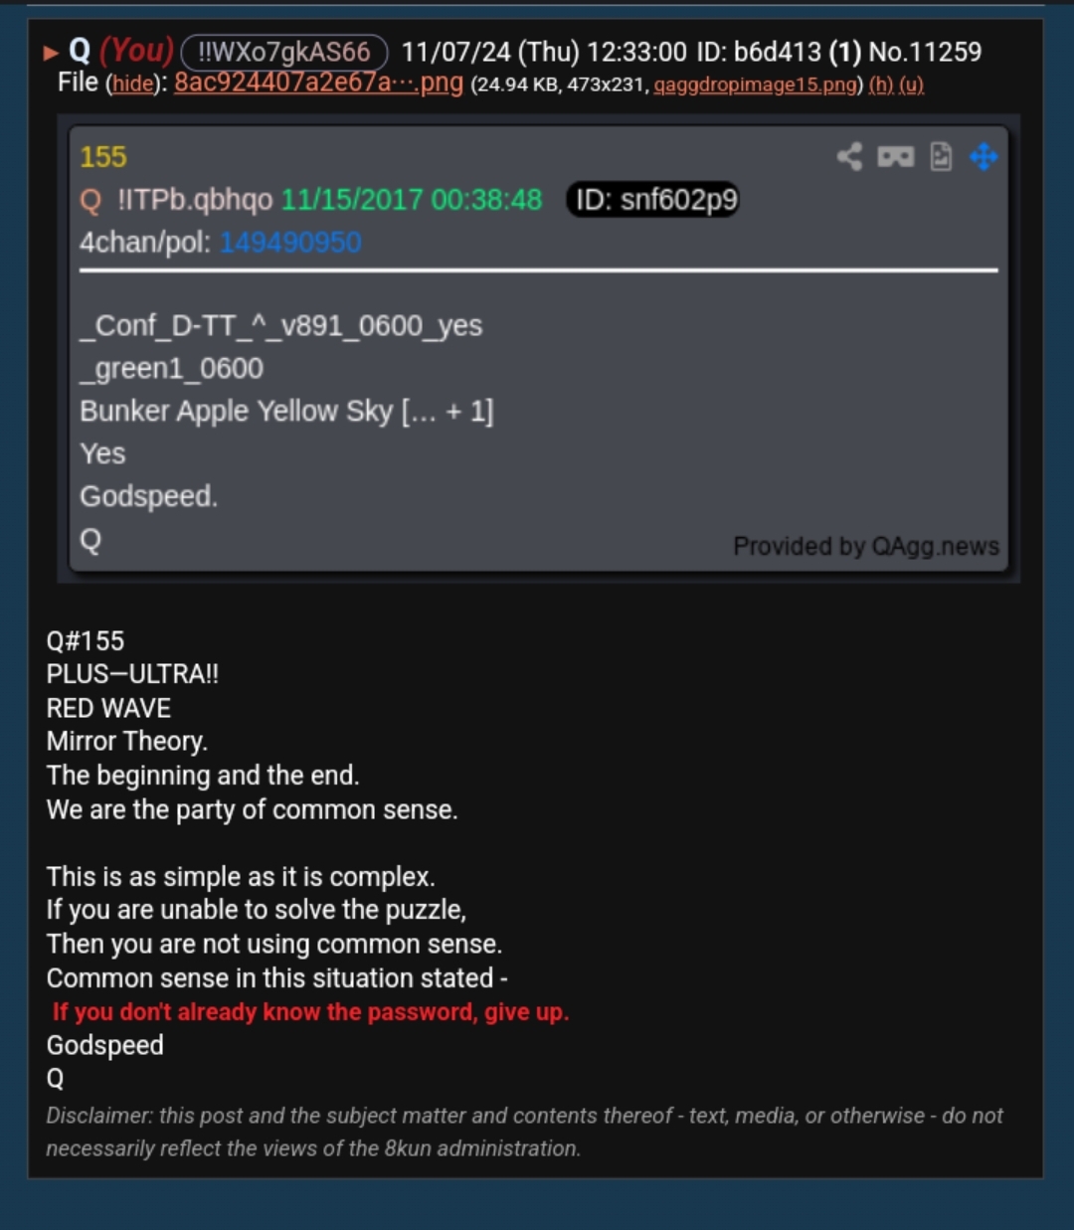Screen dimensions: 1074x1230
Task: Open the 8ac924407a2e67a….png file link
Action: point(318,83)
